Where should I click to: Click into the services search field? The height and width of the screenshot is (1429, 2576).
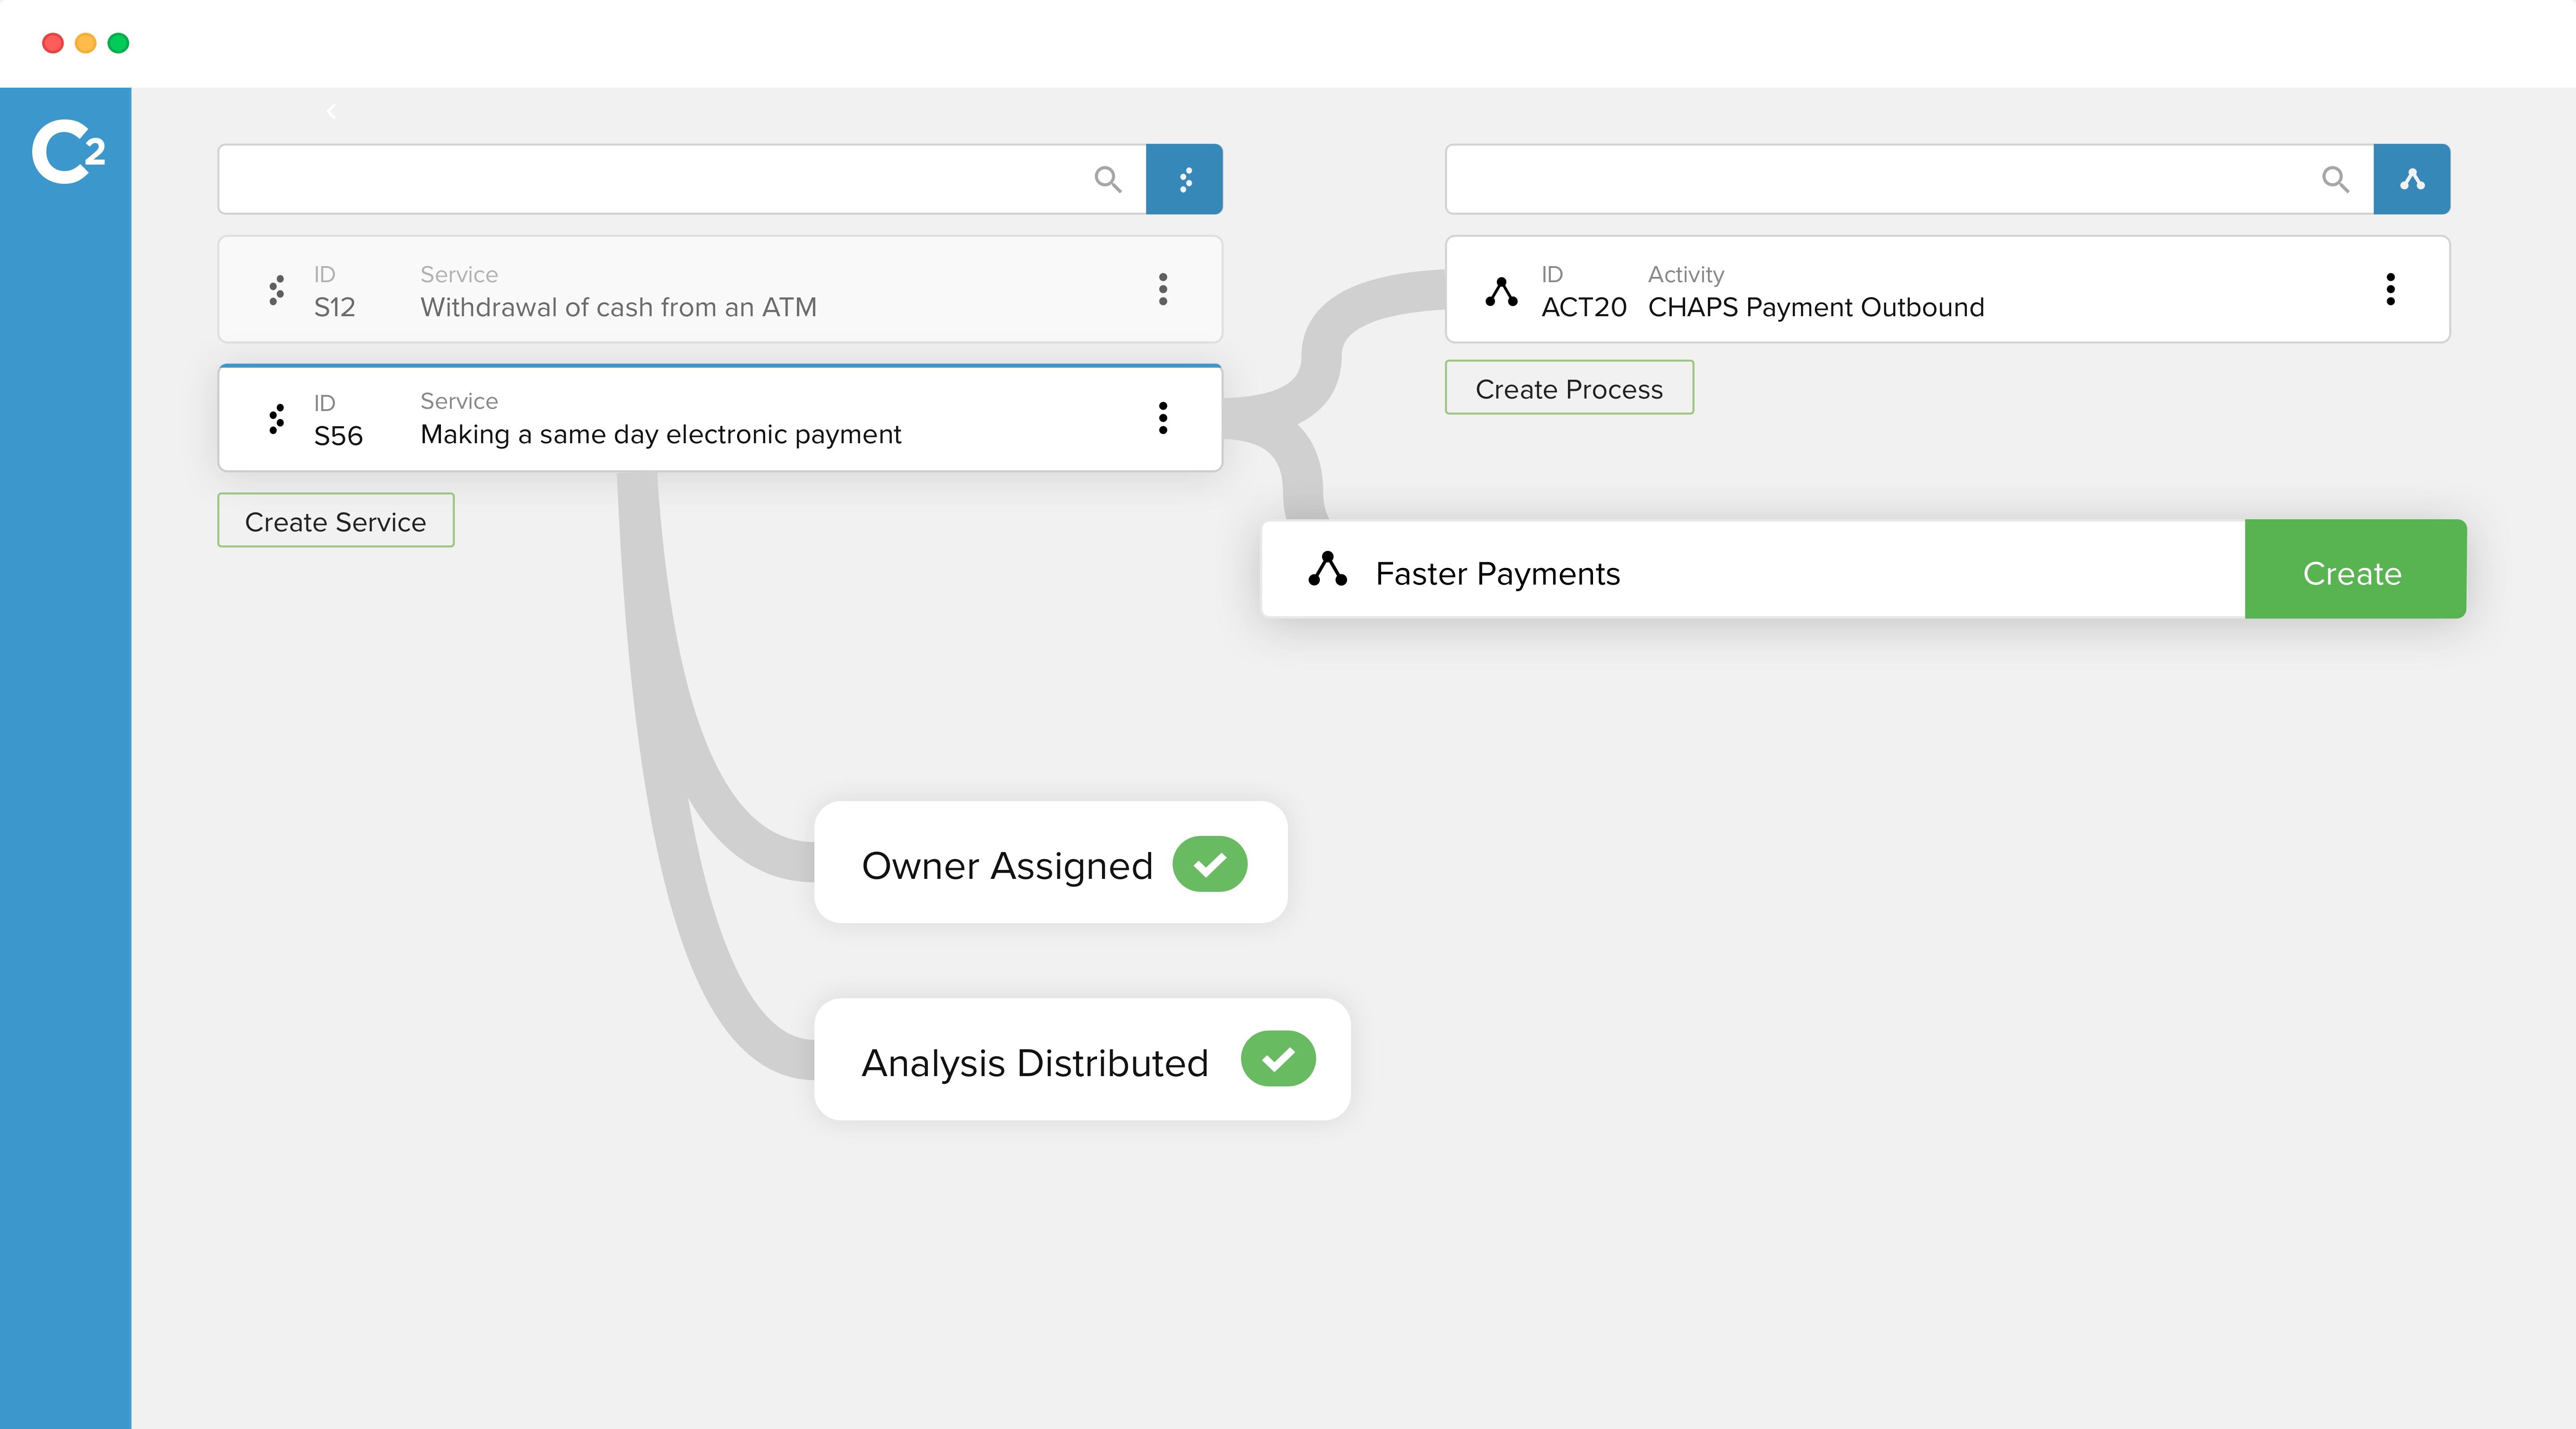(x=650, y=179)
